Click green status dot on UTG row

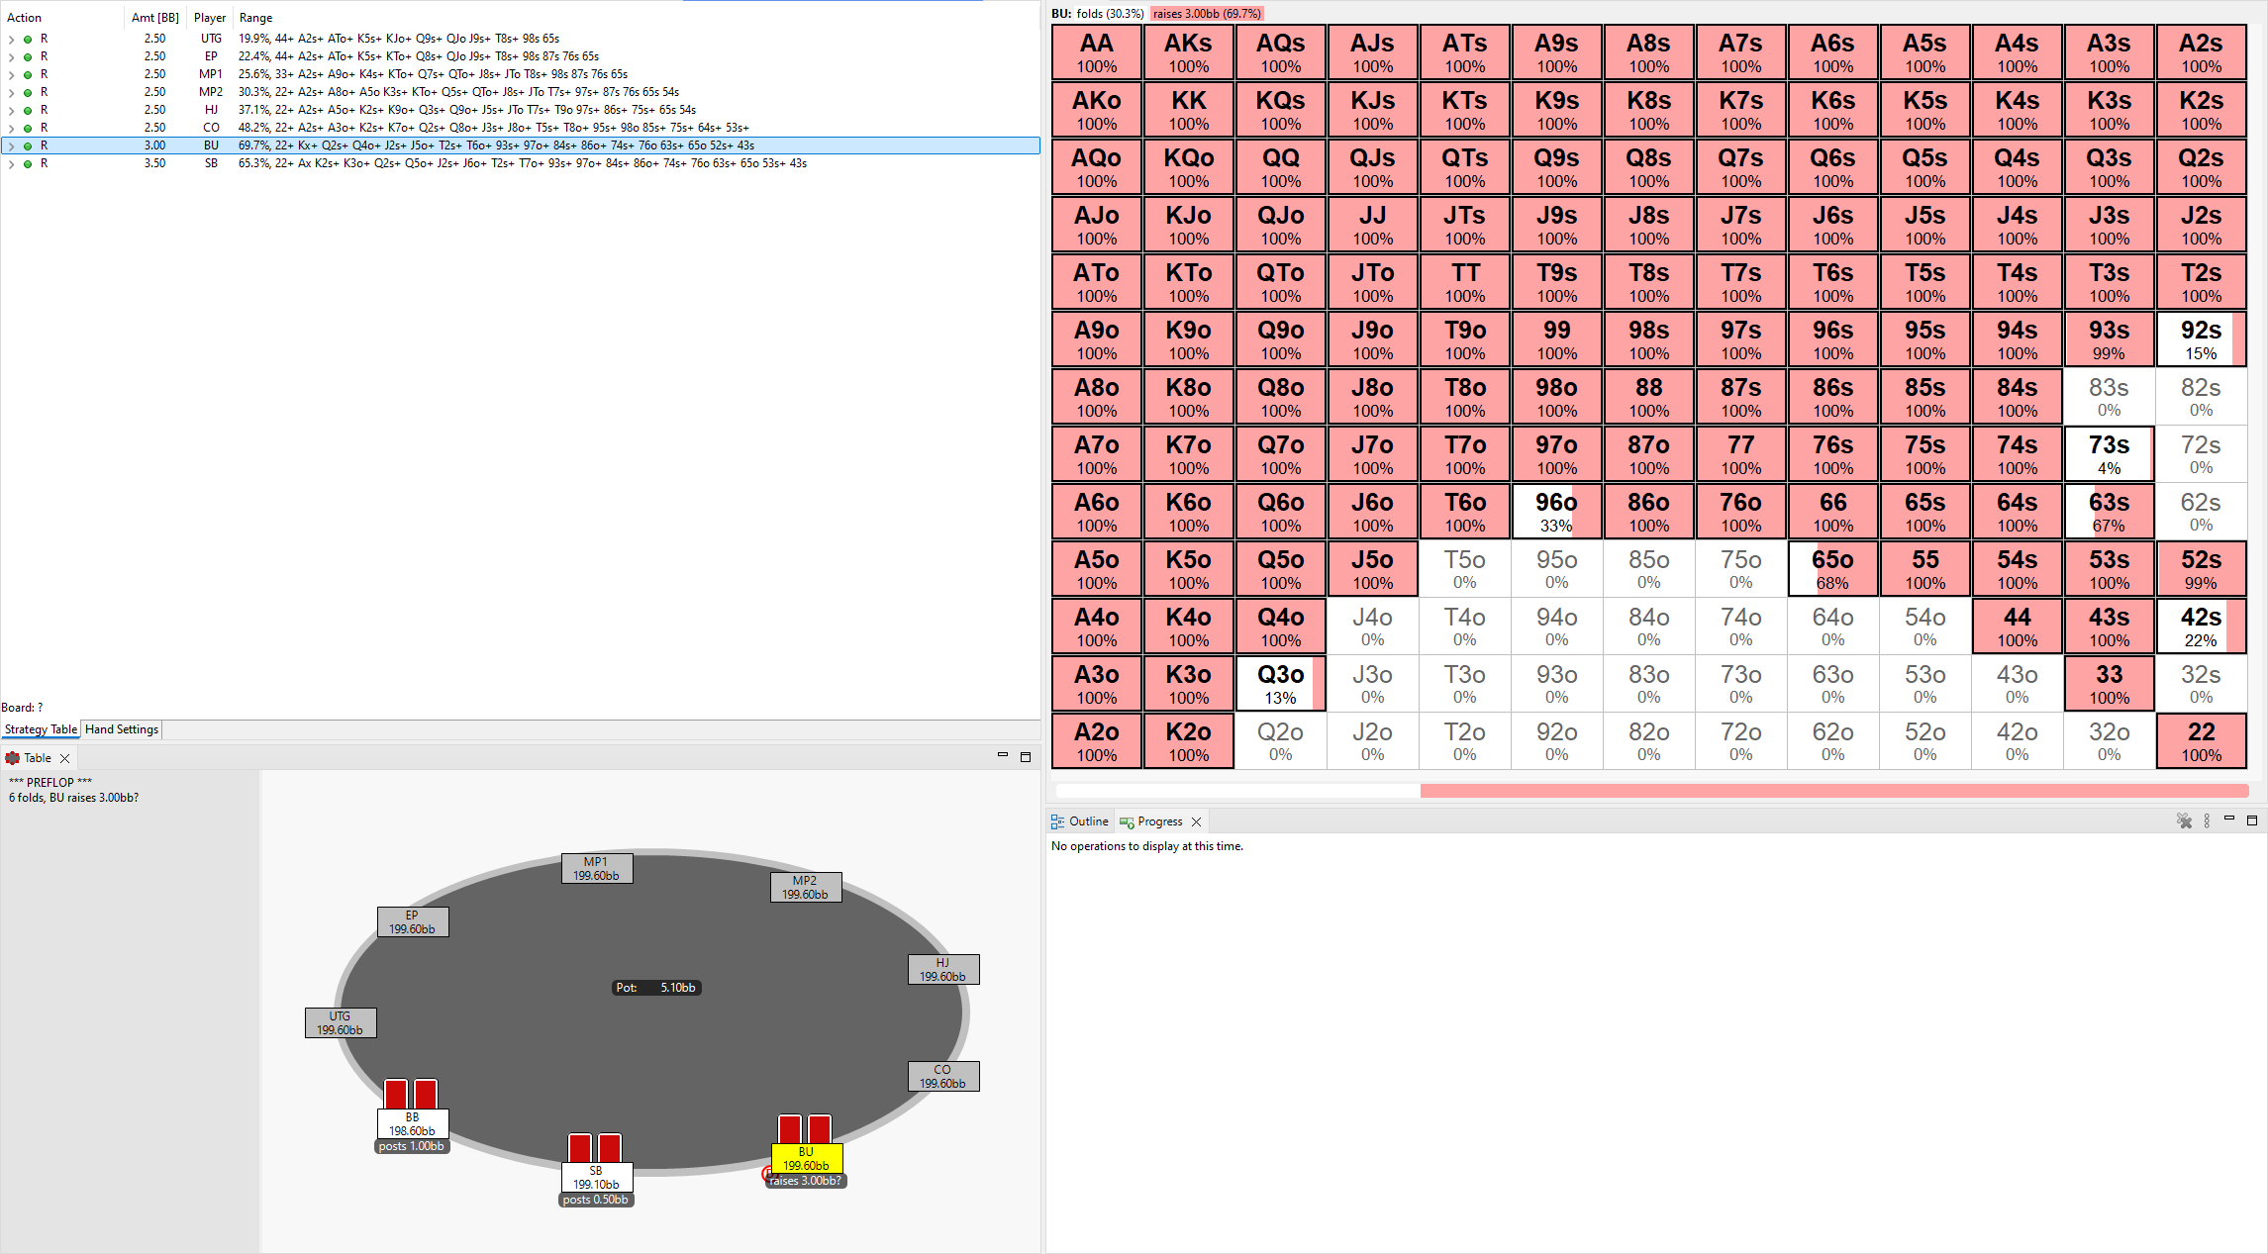point(28,39)
